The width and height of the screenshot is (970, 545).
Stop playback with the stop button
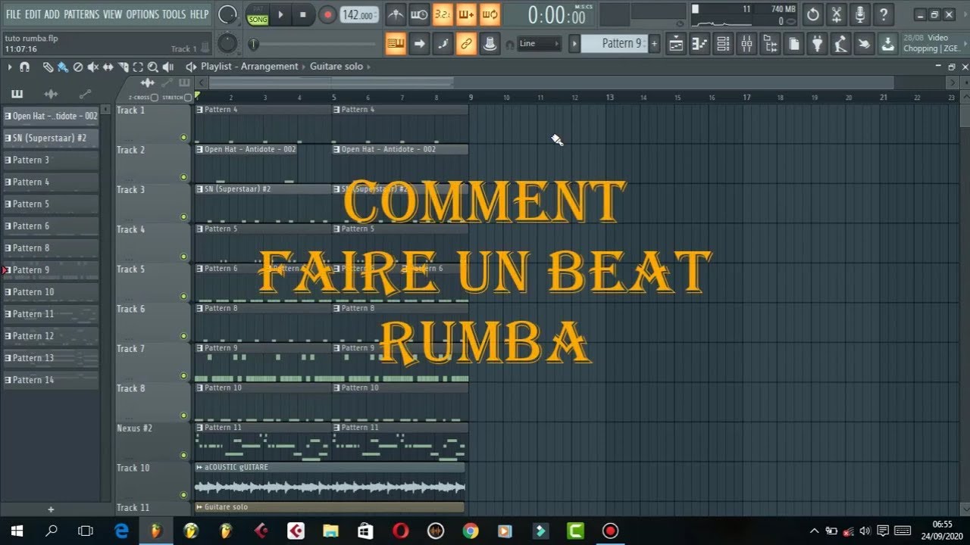point(303,14)
